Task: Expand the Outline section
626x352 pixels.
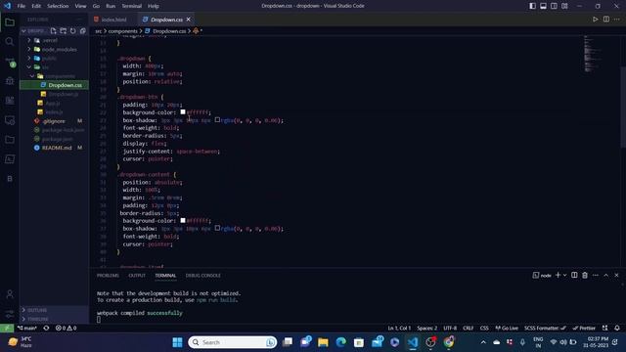Action: [23, 310]
